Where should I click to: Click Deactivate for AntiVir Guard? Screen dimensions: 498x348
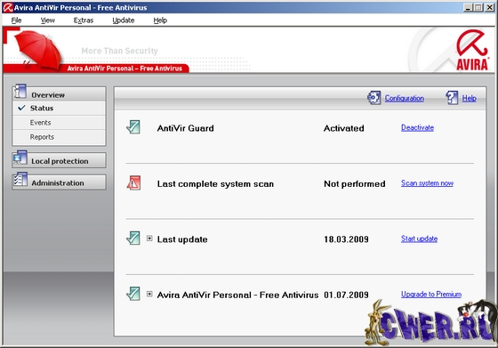tap(417, 128)
